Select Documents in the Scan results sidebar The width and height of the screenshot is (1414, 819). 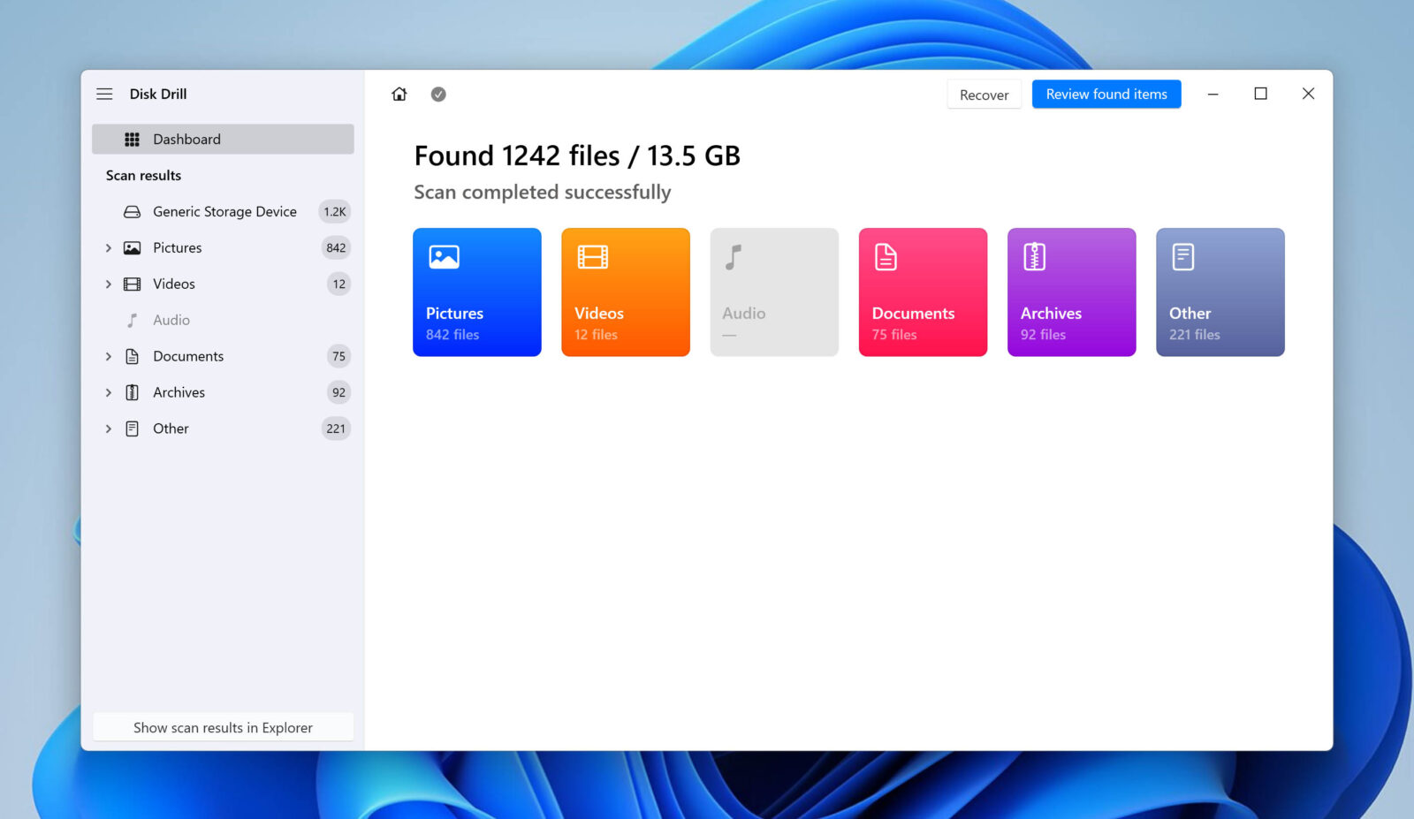188,356
